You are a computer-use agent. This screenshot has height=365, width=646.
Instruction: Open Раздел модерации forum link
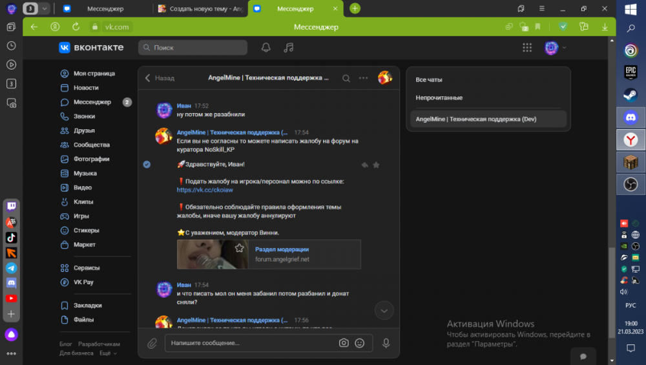pos(282,249)
